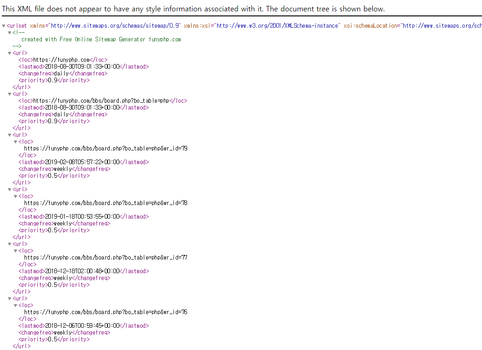482x350 pixels.
Task: Collapse the root urlset element
Action: 4,26
